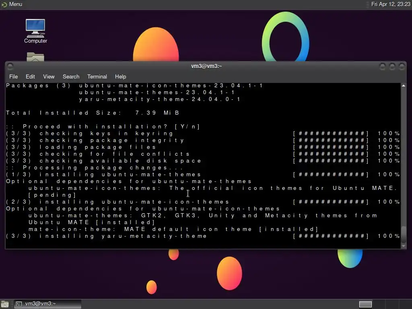
Task: Minimize the vm3@vm3:~ terminal window
Action: pyautogui.click(x=383, y=66)
